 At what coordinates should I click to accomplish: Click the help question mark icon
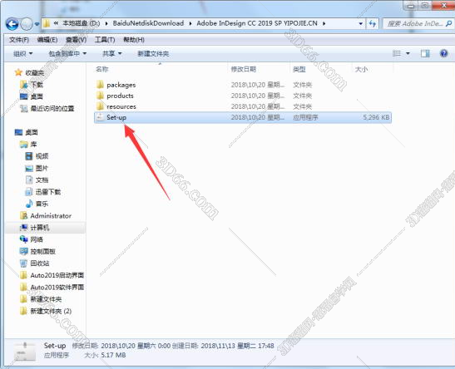click(x=443, y=54)
